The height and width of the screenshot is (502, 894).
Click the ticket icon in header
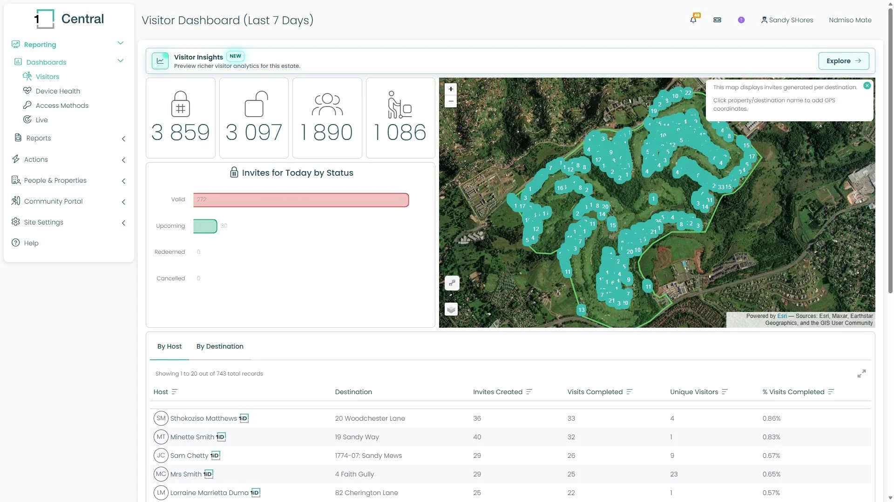click(717, 20)
